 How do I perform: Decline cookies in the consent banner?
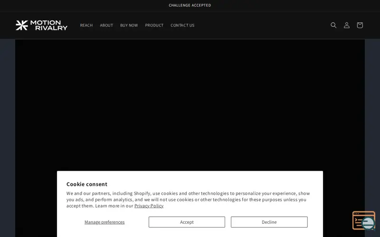269,222
